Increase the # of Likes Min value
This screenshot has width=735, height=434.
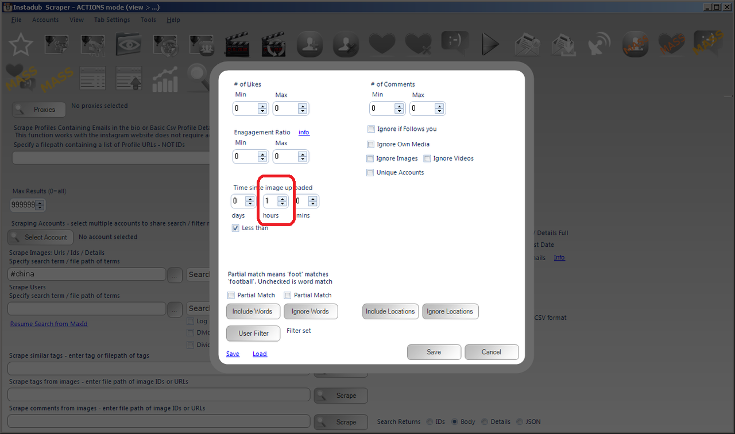(262, 106)
